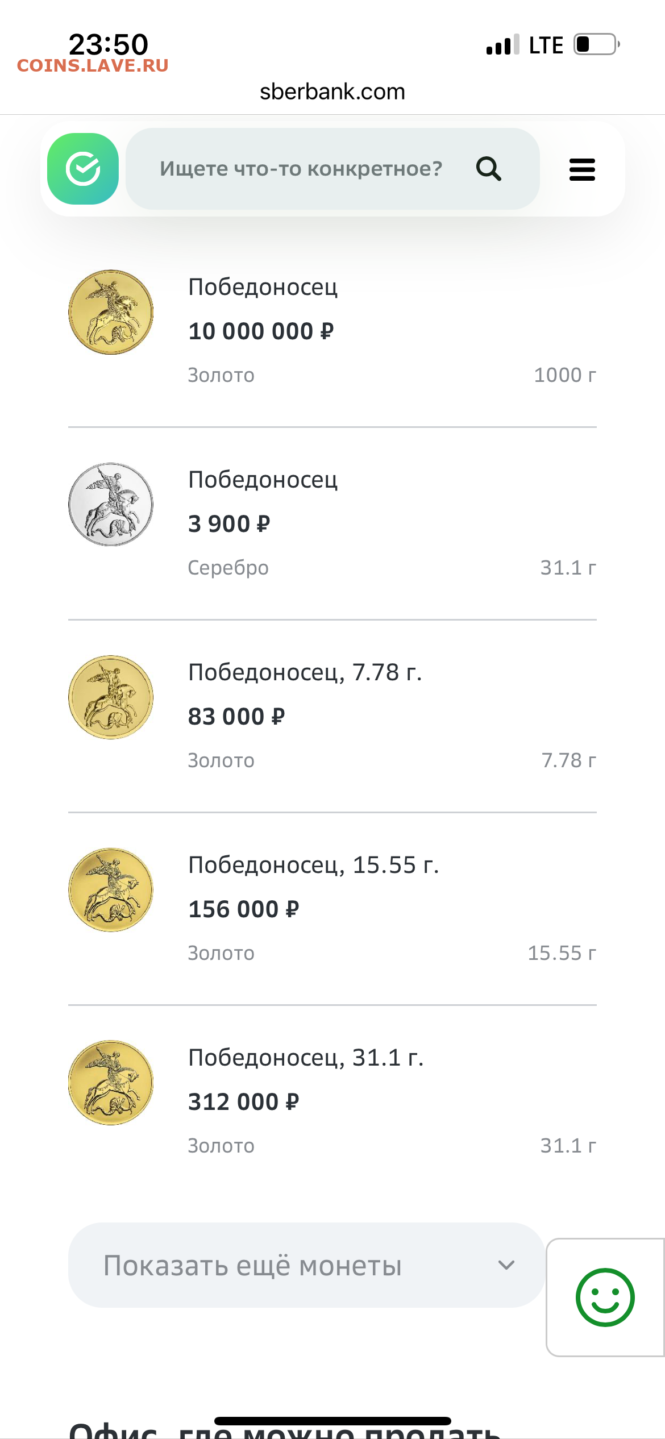This screenshot has width=665, height=1439.
Task: Open the hamburger menu
Action: point(582,169)
